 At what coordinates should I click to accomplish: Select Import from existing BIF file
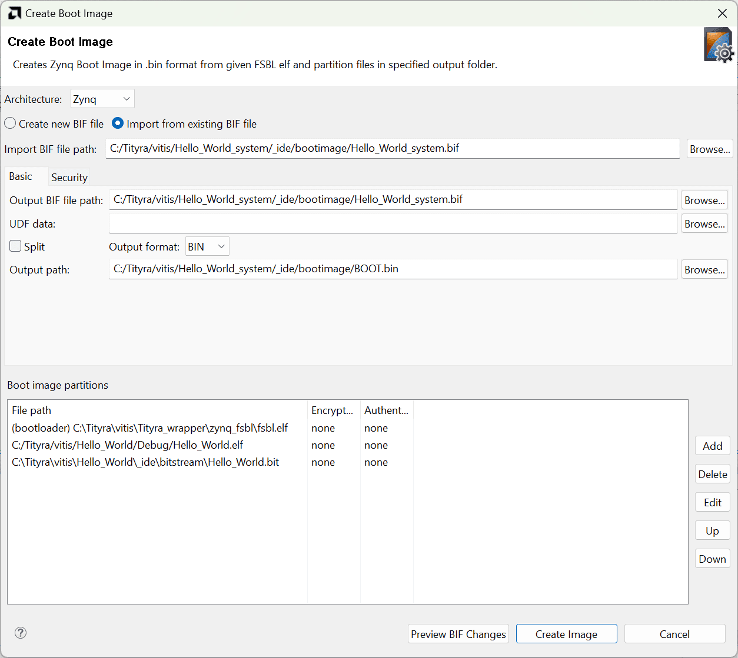pos(118,123)
